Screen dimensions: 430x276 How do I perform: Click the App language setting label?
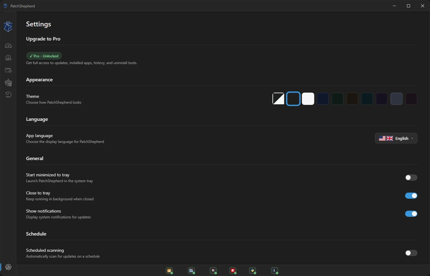point(39,136)
